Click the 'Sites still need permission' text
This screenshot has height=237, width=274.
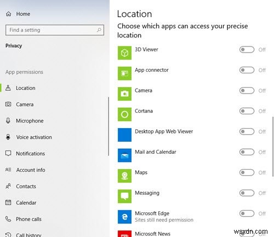click(164, 220)
